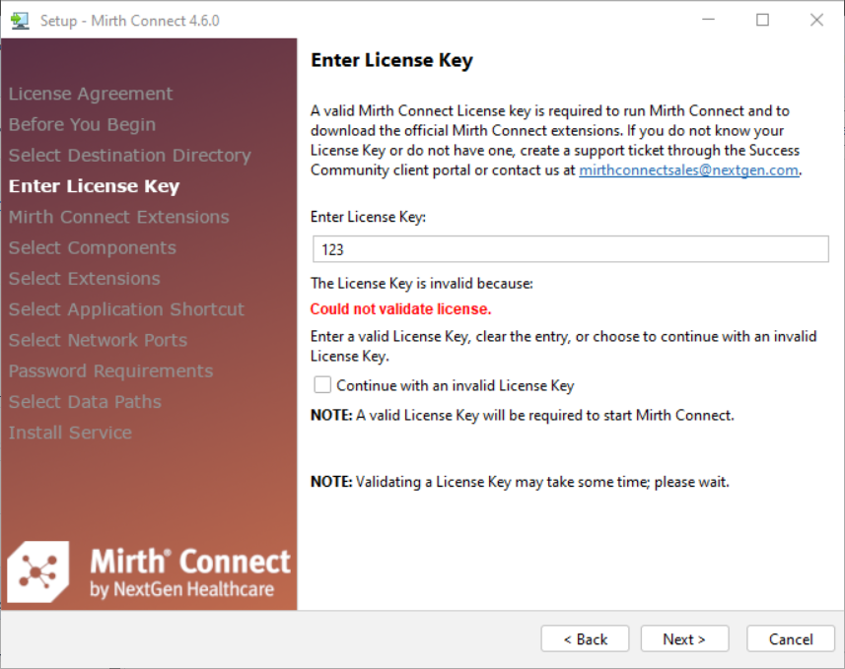845x669 pixels.
Task: Go back with the Back button
Action: point(585,639)
